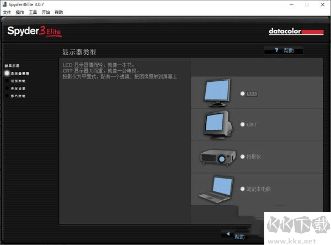
Task: Open the 帮助 menu in menu bar
Action: point(58,12)
